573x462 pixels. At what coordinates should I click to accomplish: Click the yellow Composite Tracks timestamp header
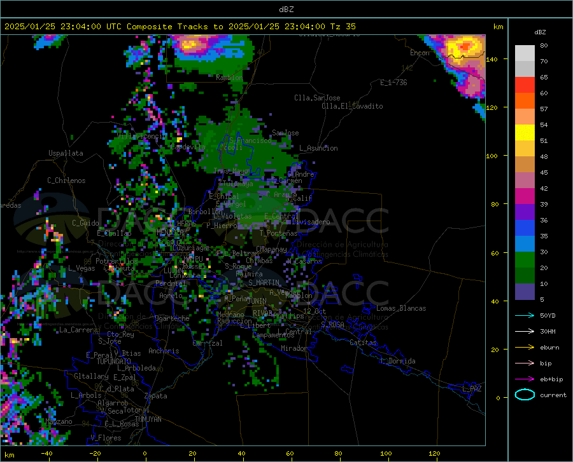tap(180, 27)
